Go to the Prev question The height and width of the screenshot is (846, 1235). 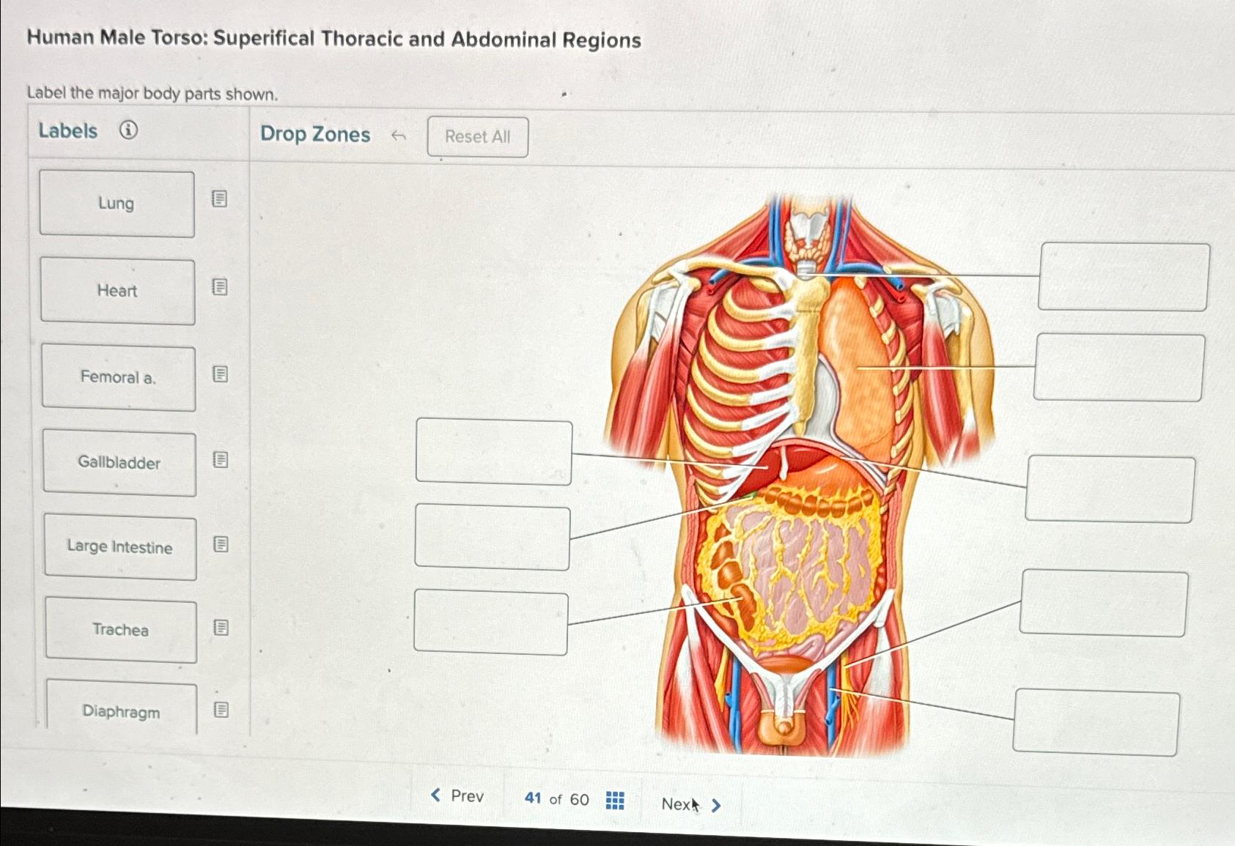pos(457,795)
